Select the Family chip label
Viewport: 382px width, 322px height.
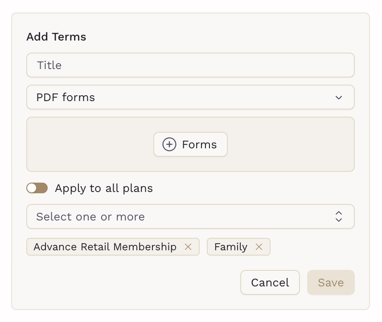pyautogui.click(x=231, y=247)
